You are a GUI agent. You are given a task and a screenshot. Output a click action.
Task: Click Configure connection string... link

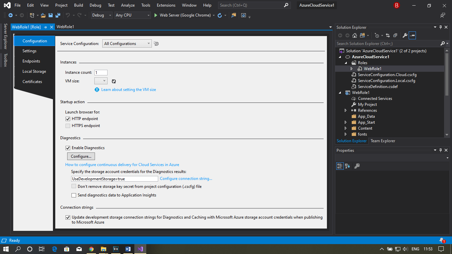click(186, 179)
